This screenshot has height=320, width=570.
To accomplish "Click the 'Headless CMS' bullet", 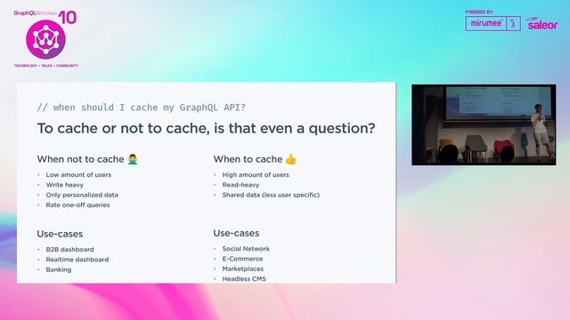I will [x=244, y=278].
